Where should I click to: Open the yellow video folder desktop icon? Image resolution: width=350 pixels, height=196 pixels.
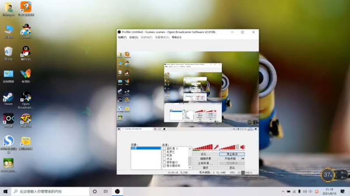pos(26,143)
